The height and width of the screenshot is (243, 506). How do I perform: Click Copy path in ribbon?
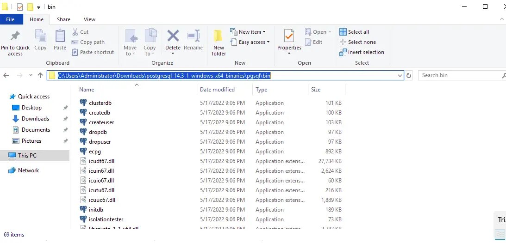(x=88, y=42)
